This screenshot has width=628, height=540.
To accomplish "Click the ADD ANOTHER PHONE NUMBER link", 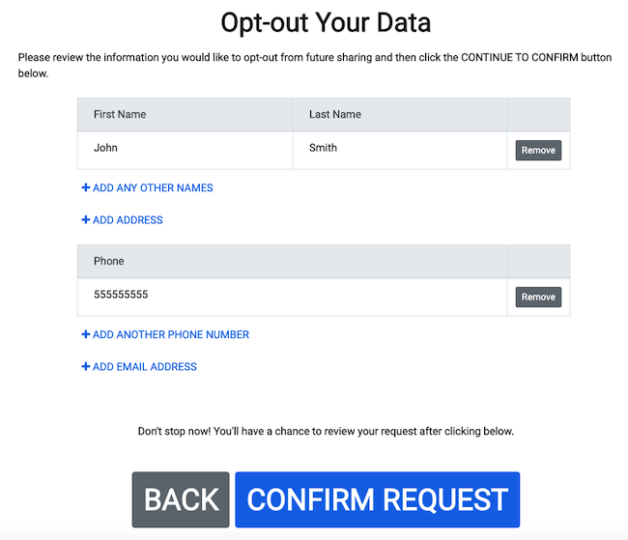I will pyautogui.click(x=165, y=334).
